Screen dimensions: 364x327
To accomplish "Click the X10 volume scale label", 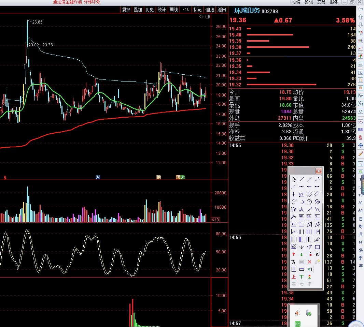I will (215, 220).
